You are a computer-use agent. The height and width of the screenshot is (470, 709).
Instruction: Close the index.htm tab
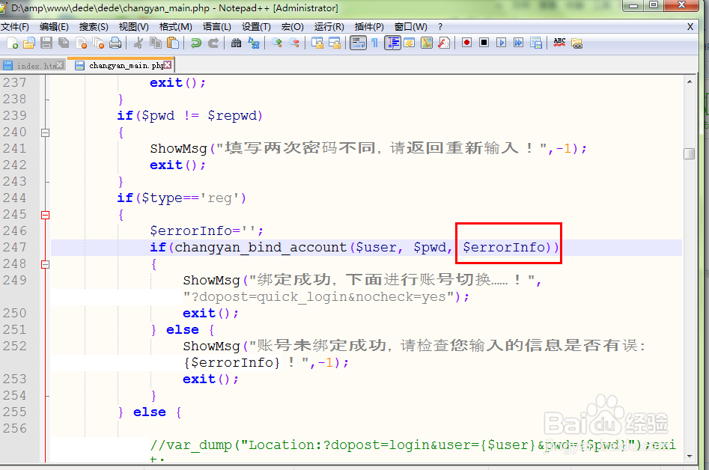tap(60, 65)
